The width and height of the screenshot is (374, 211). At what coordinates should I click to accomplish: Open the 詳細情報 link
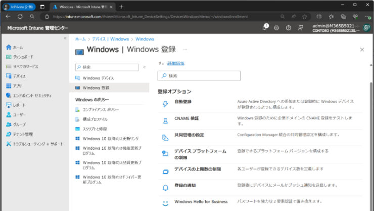pyautogui.click(x=176, y=63)
